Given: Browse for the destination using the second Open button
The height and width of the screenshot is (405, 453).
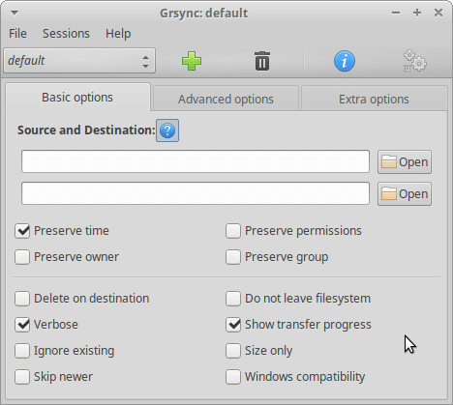Looking at the screenshot, I should coord(405,194).
